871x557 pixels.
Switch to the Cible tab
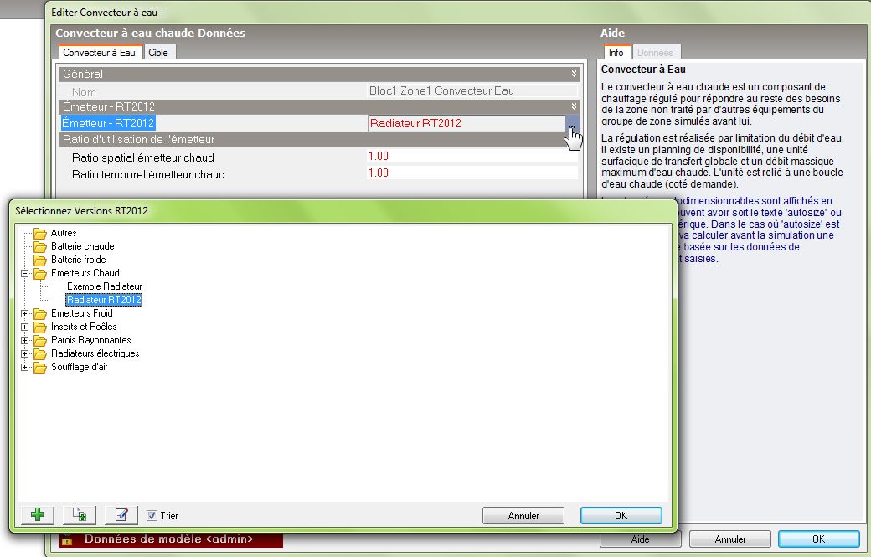point(158,52)
